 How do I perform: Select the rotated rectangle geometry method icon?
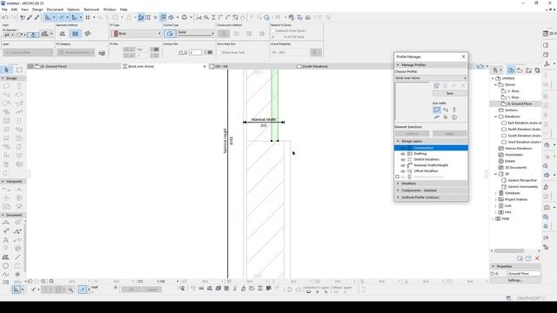[x=88, y=34]
